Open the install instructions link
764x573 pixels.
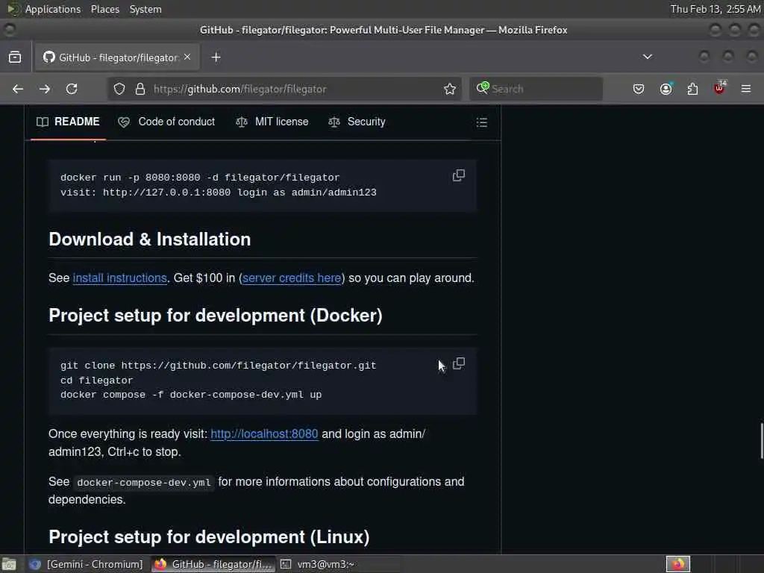(x=120, y=278)
